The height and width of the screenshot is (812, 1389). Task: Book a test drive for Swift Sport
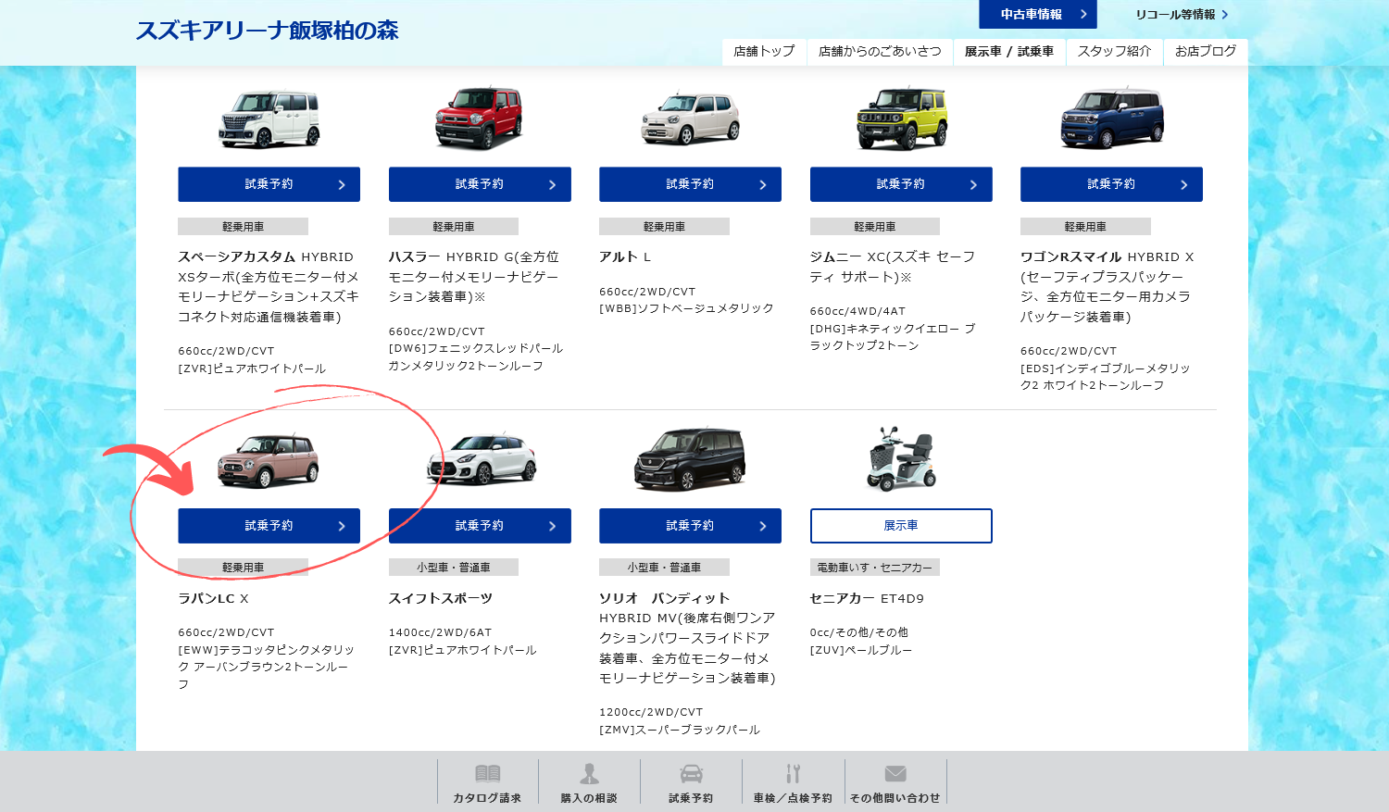[x=480, y=526]
